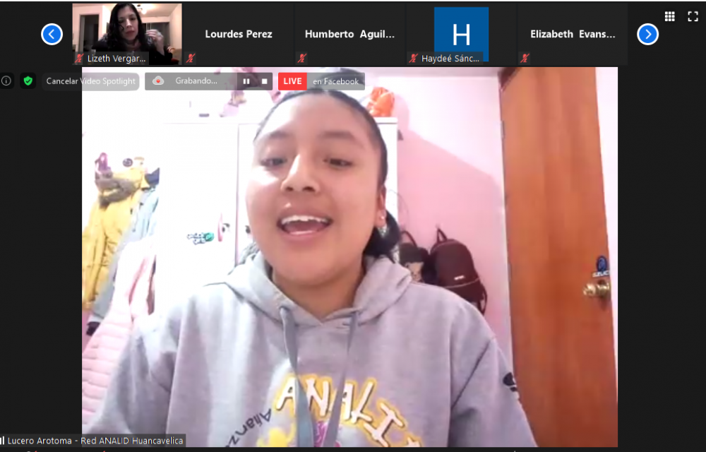Switch to gallery grid view
Viewport: 706px width, 452px height.
pos(669,16)
